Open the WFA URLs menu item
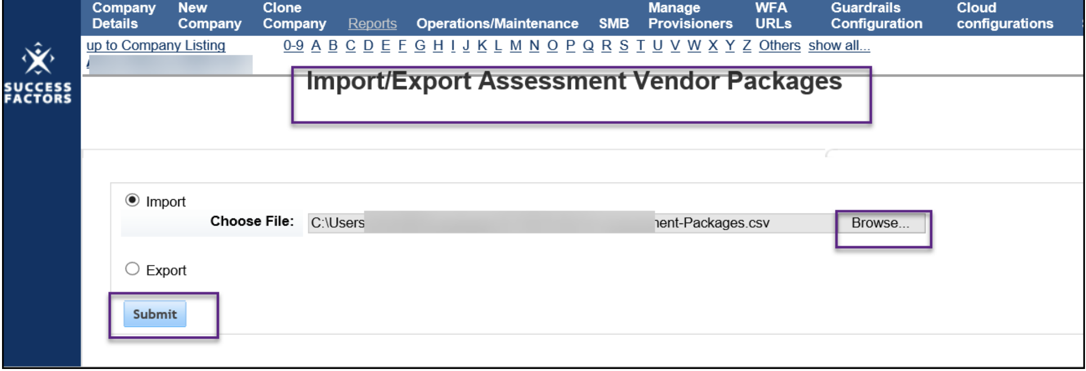This screenshot has height=371, width=1086. [773, 16]
